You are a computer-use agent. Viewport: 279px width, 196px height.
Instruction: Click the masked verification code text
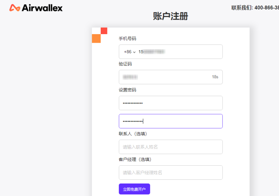(131, 77)
